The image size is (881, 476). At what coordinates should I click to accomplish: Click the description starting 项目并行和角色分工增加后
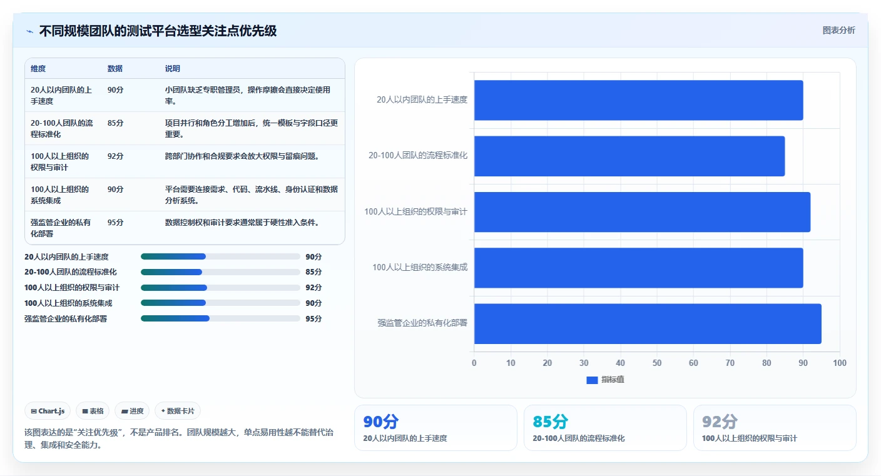[252, 128]
